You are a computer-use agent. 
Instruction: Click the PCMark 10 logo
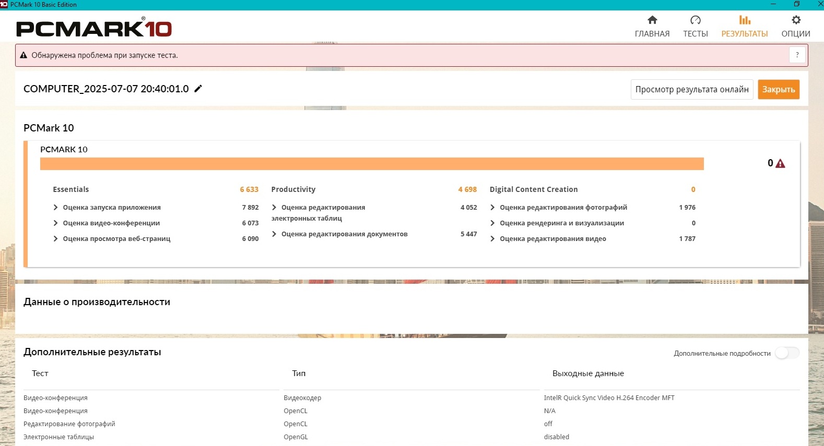[x=94, y=28]
